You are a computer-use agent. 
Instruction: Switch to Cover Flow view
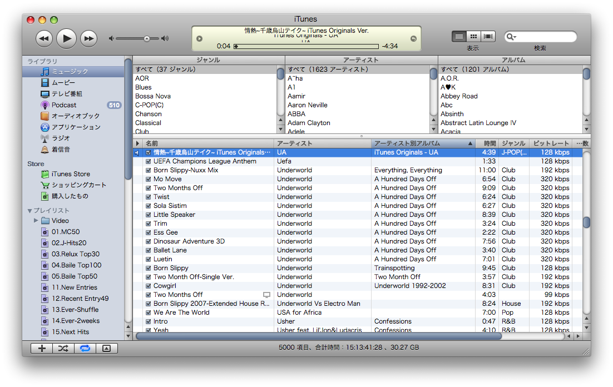(x=488, y=36)
